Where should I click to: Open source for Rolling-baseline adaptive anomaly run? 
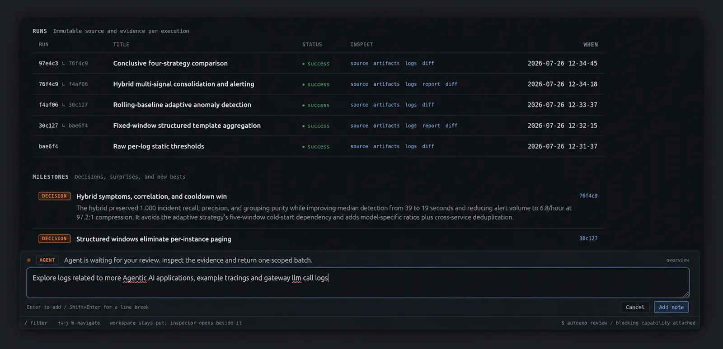359,105
